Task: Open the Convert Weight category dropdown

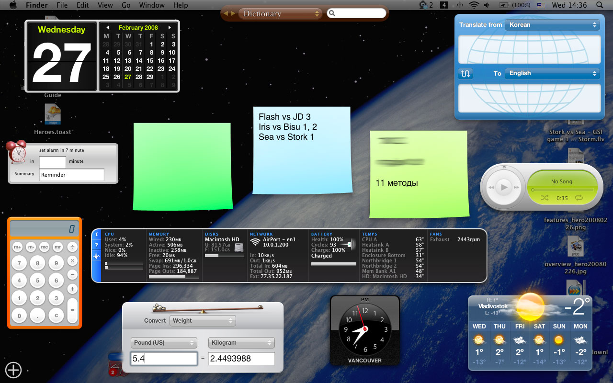Action: coord(203,321)
